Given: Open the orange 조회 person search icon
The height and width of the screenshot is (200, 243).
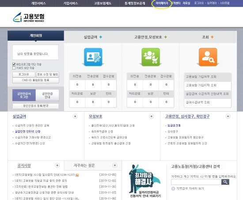Looking at the screenshot, I should pos(208,57).
